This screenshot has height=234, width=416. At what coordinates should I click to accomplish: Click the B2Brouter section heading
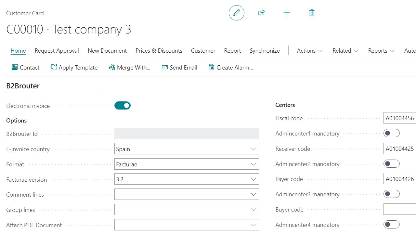pyautogui.click(x=23, y=86)
